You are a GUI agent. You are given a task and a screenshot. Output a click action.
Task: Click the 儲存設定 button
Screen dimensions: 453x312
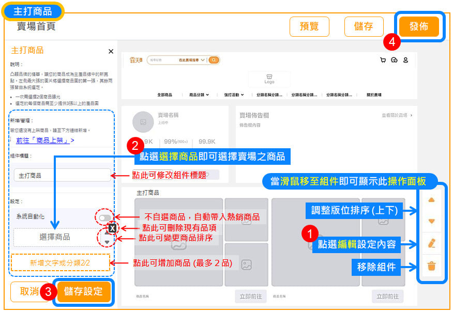(84, 291)
